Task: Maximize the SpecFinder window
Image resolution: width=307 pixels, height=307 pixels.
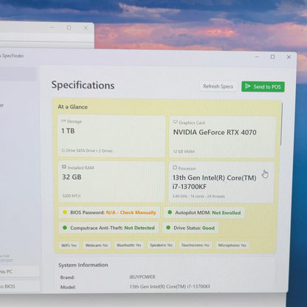Action: 272,57
